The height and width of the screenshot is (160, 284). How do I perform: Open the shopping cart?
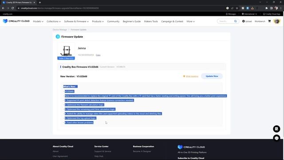pyautogui.click(x=269, y=21)
